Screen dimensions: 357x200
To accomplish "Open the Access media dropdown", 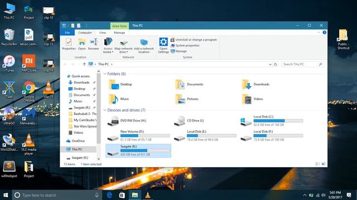I will [108, 46].
